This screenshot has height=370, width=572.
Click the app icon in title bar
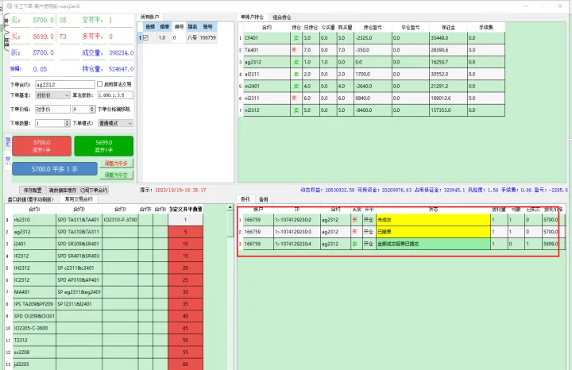tap(6, 5)
